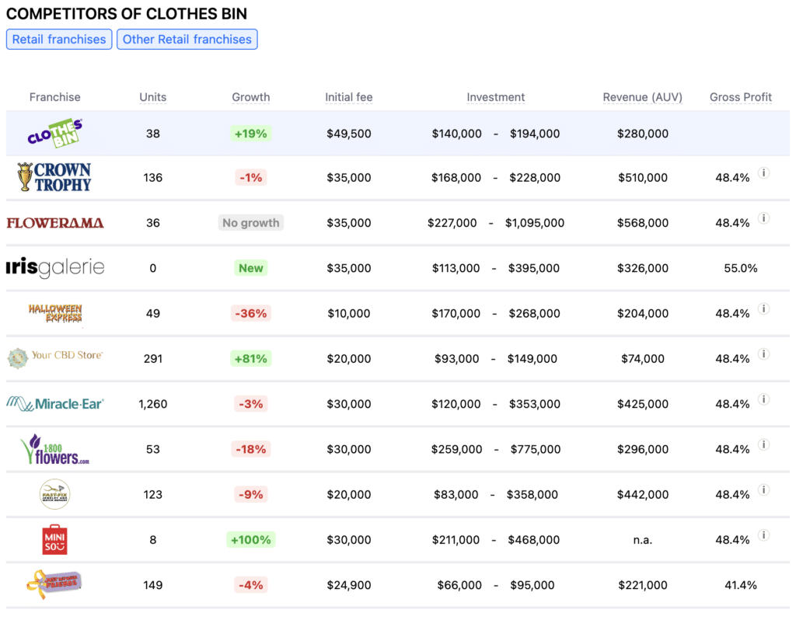
Task: Click the 291 units value
Action: tap(153, 359)
